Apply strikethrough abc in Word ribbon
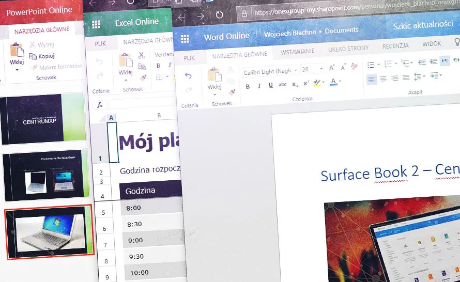 pyautogui.click(x=282, y=84)
